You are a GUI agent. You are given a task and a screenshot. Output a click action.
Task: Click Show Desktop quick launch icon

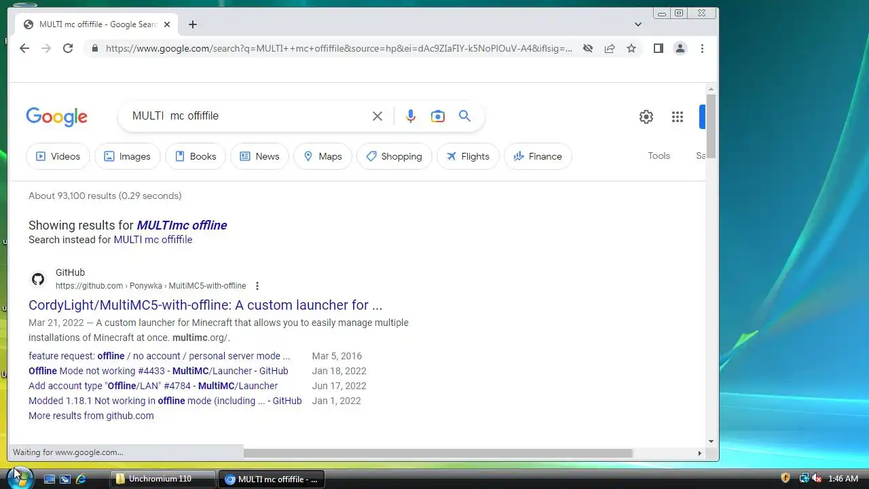pos(49,479)
